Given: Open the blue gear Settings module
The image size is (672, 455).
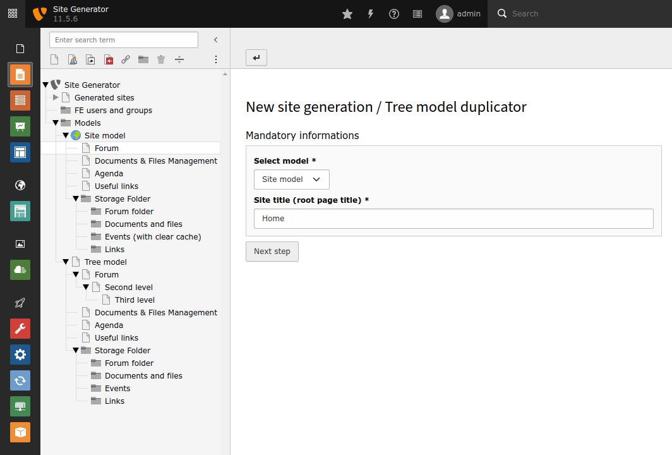Looking at the screenshot, I should click(20, 355).
